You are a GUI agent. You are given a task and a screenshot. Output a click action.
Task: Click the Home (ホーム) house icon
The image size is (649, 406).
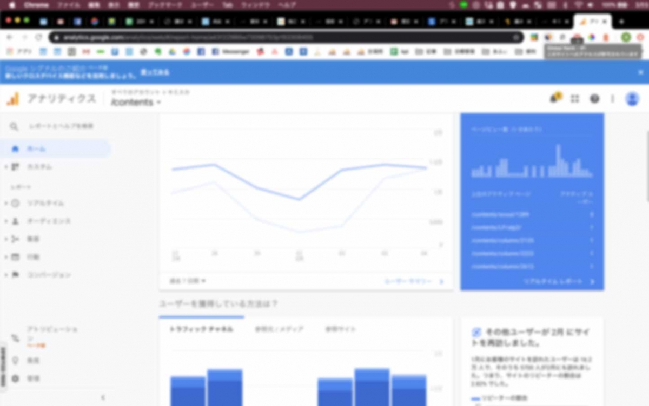[x=15, y=148]
